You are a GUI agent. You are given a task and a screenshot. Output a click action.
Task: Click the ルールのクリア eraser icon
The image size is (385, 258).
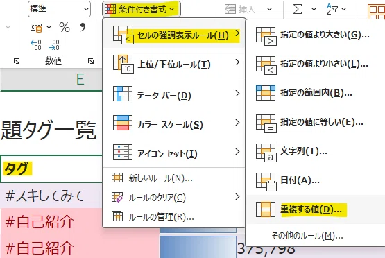(117, 197)
